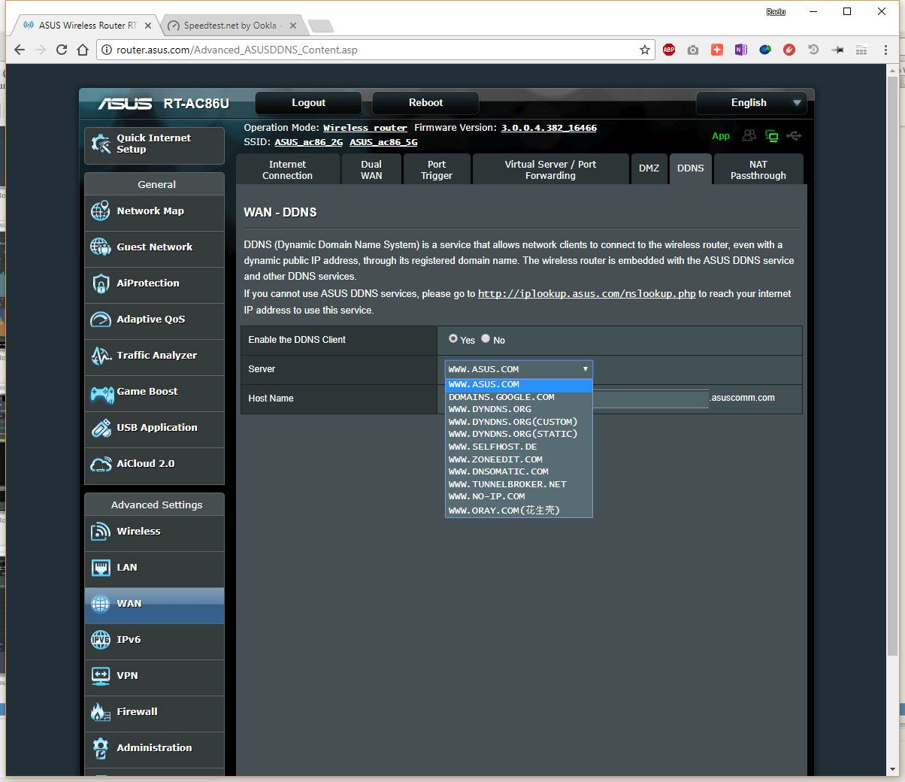The image size is (905, 782).
Task: Select the WAN sidebar menu item
Action: tap(154, 604)
